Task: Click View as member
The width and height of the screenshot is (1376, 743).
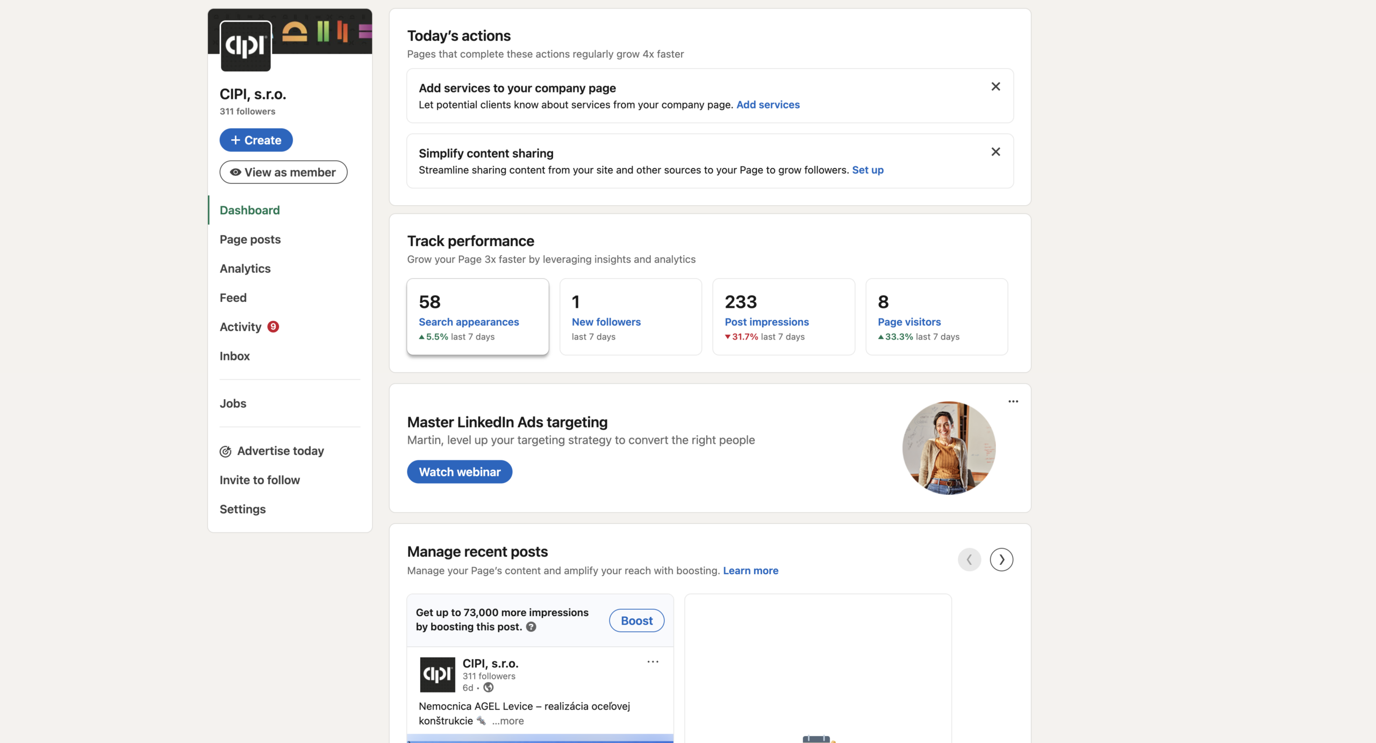Action: click(283, 172)
